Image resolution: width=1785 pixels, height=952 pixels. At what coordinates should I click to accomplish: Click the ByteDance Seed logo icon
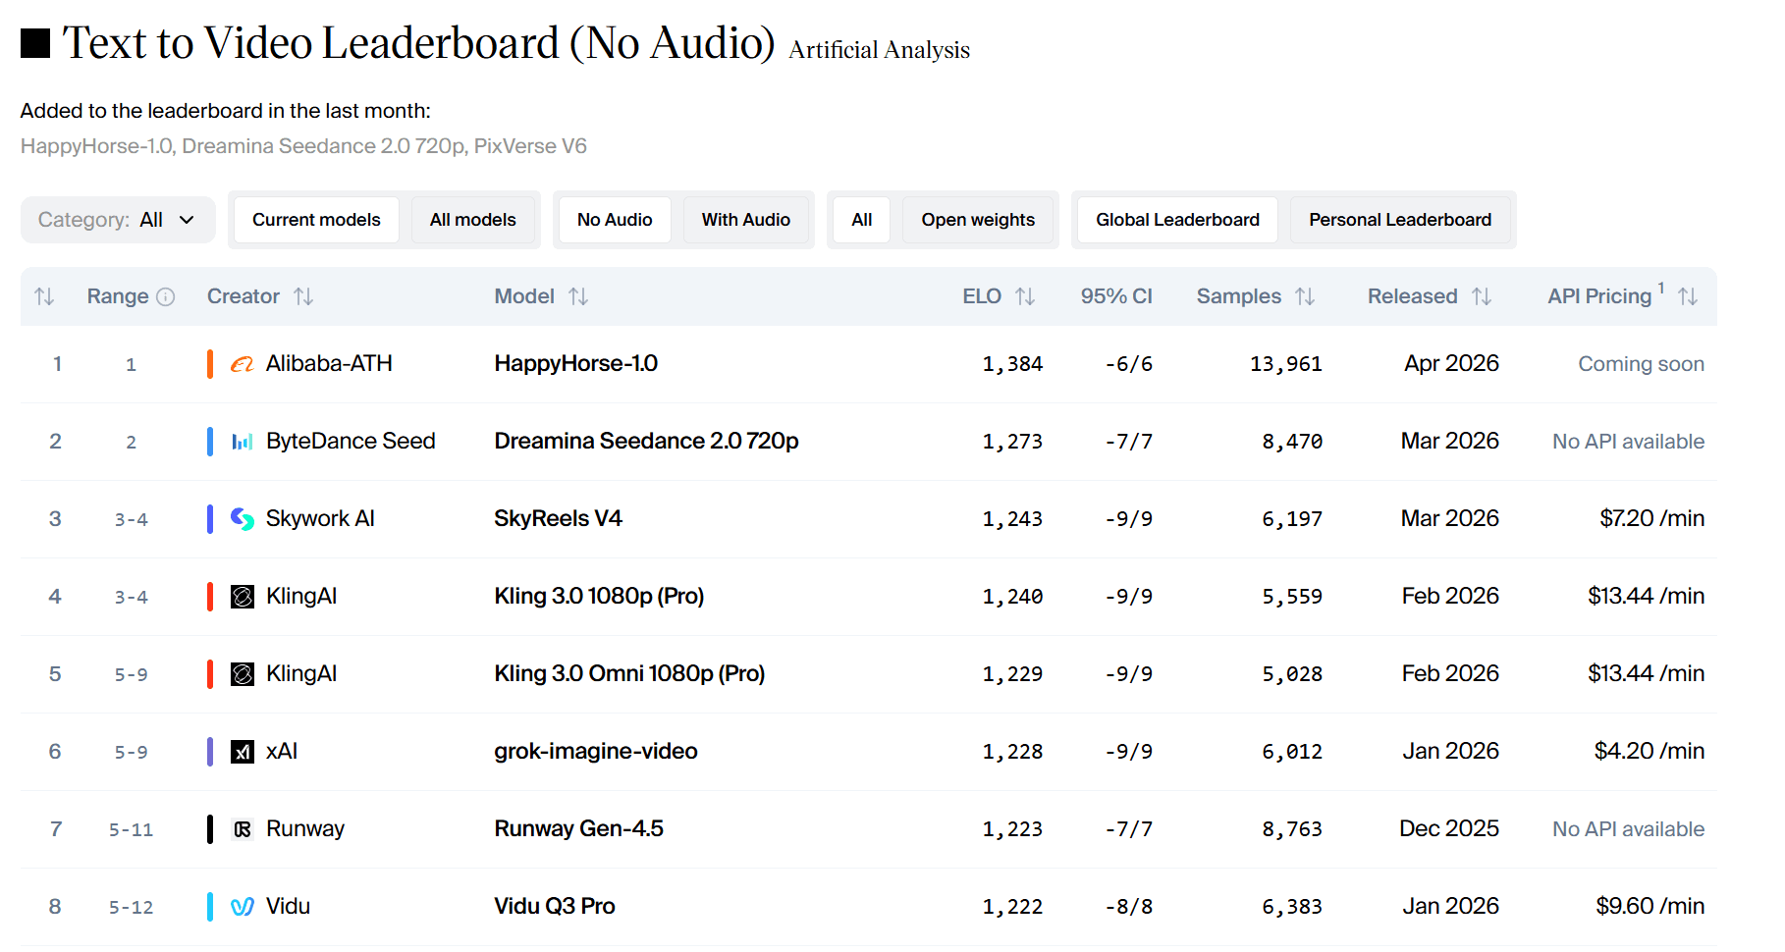(242, 442)
